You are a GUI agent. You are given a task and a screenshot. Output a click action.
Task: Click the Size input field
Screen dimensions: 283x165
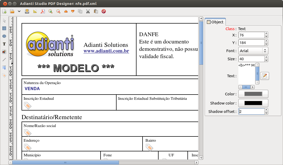click(251, 59)
